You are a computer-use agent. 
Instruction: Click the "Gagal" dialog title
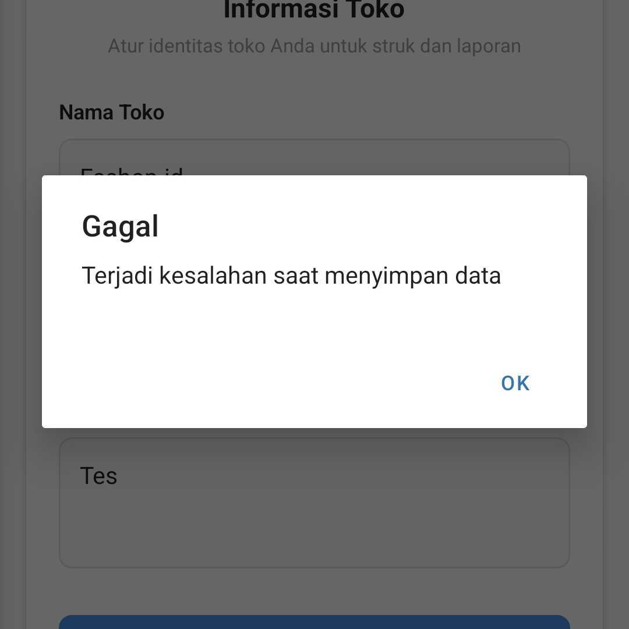120,227
